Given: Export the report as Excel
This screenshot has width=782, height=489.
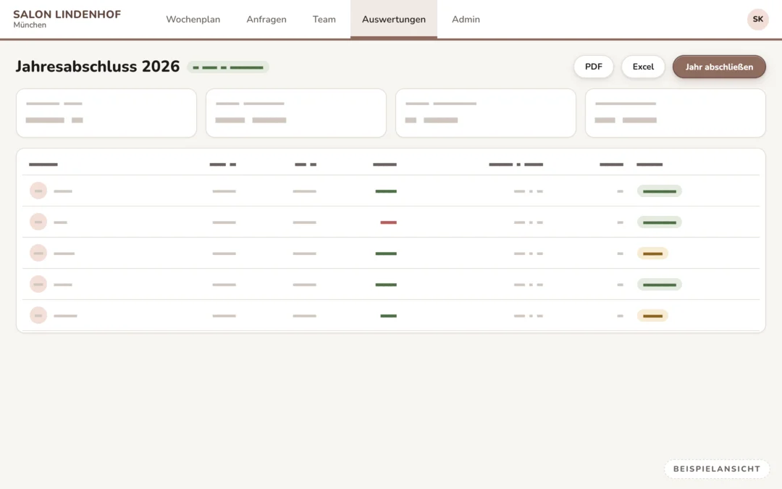Looking at the screenshot, I should [x=643, y=67].
